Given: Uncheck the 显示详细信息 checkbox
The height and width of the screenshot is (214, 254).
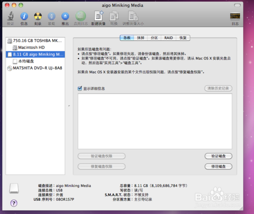Looking at the screenshot, I should pos(80,88).
